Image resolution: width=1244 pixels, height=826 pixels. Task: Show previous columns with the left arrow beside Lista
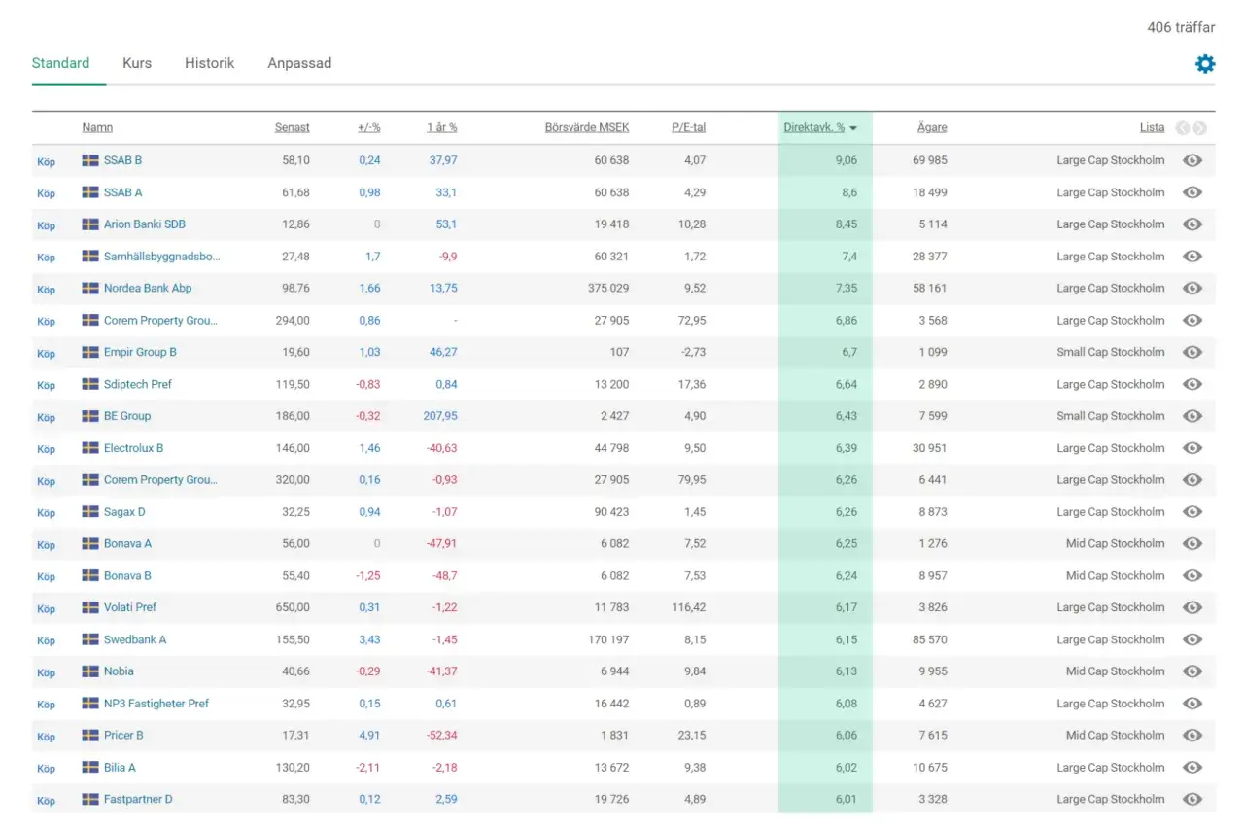click(1183, 128)
